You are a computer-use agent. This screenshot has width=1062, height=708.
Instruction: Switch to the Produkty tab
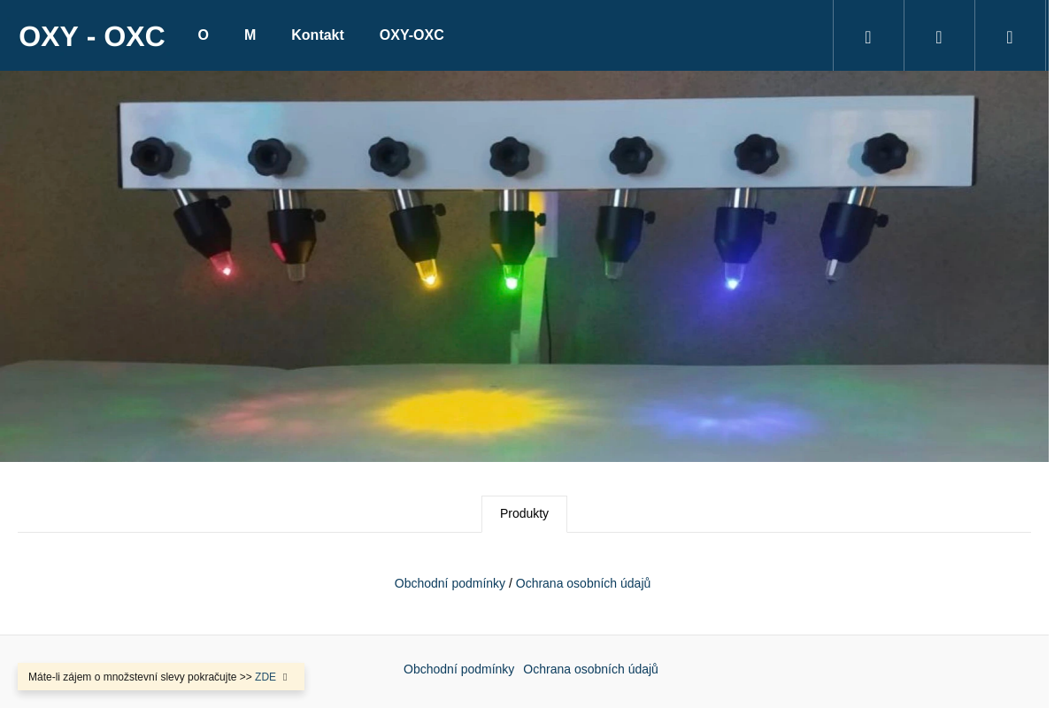pos(524,514)
